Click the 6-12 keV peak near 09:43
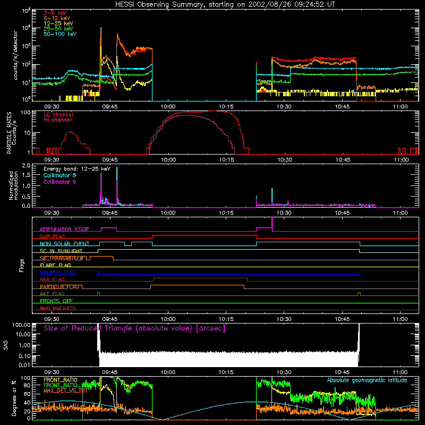This screenshot has height=425, width=425. point(101,28)
